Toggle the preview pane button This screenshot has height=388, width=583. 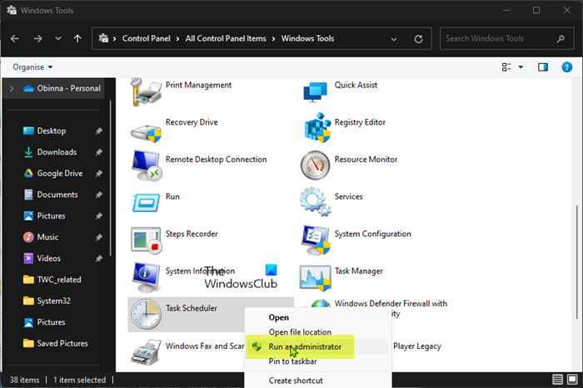pyautogui.click(x=543, y=67)
